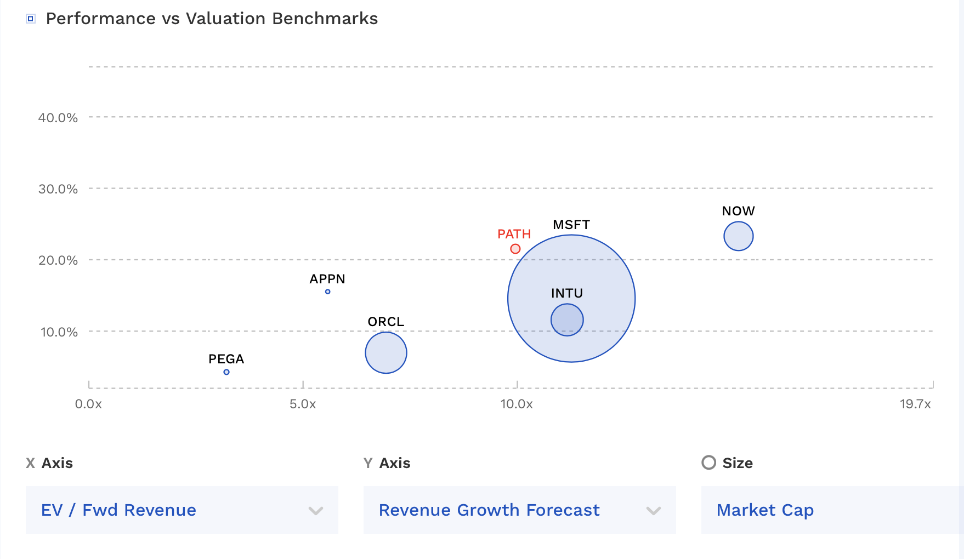
Task: Open the EV / Fwd Revenue dropdown
Action: [182, 510]
